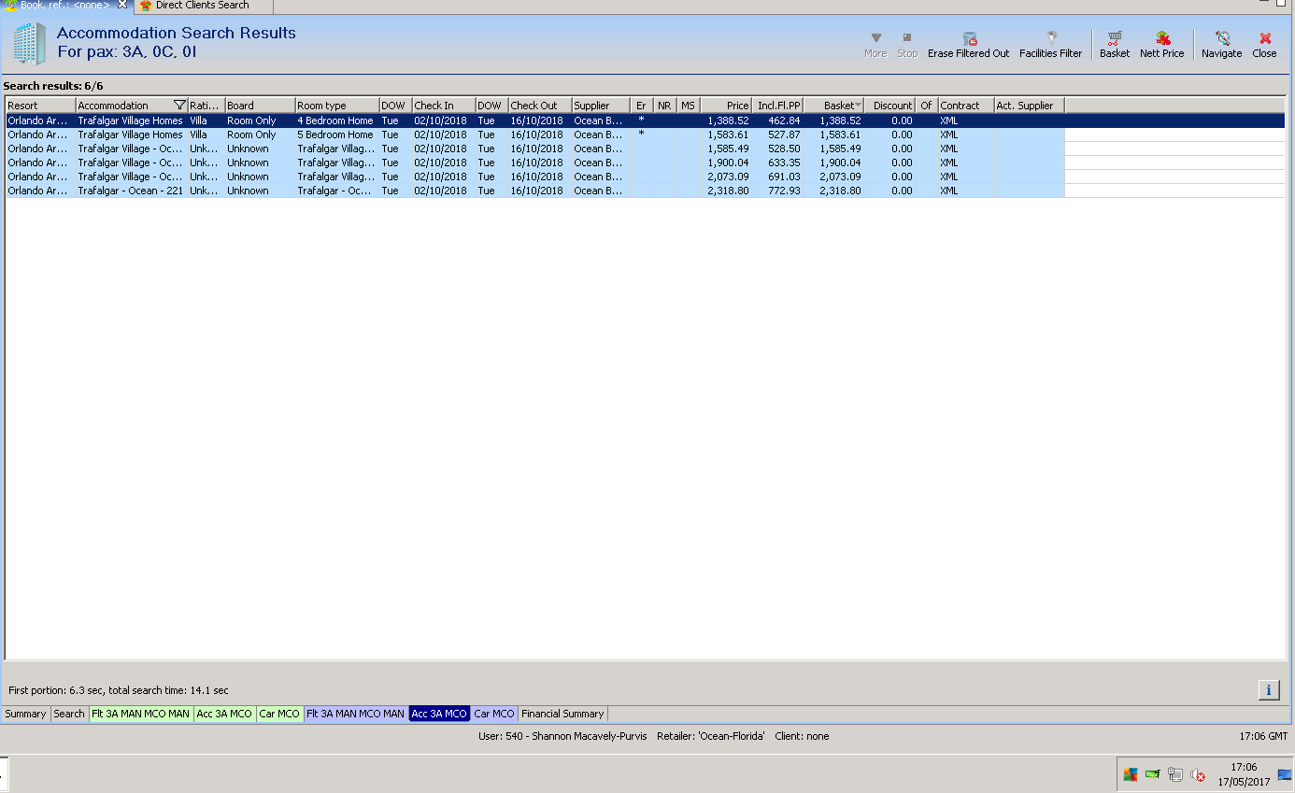Select the dark highlighted Acc 3A MCO tab

point(439,714)
